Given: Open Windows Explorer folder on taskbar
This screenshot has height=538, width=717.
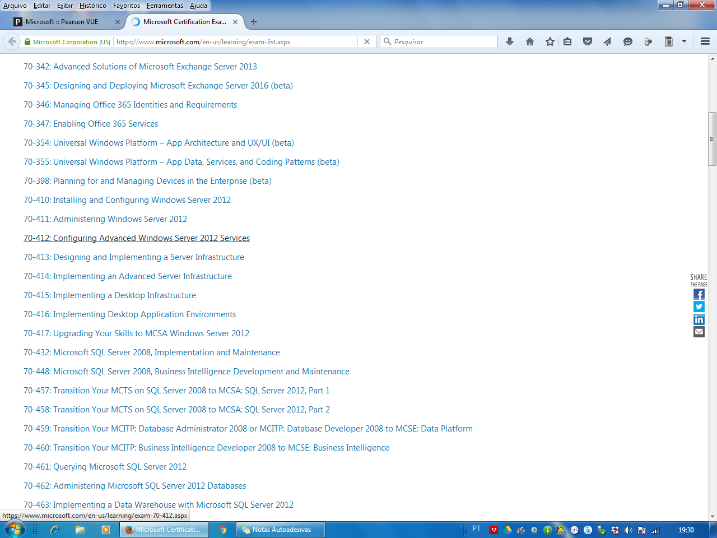Looking at the screenshot, I should click(80, 530).
